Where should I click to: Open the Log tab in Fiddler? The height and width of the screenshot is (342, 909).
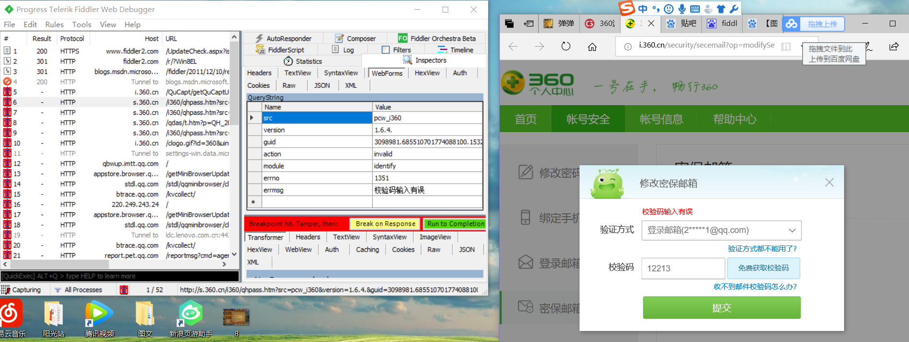(x=343, y=50)
